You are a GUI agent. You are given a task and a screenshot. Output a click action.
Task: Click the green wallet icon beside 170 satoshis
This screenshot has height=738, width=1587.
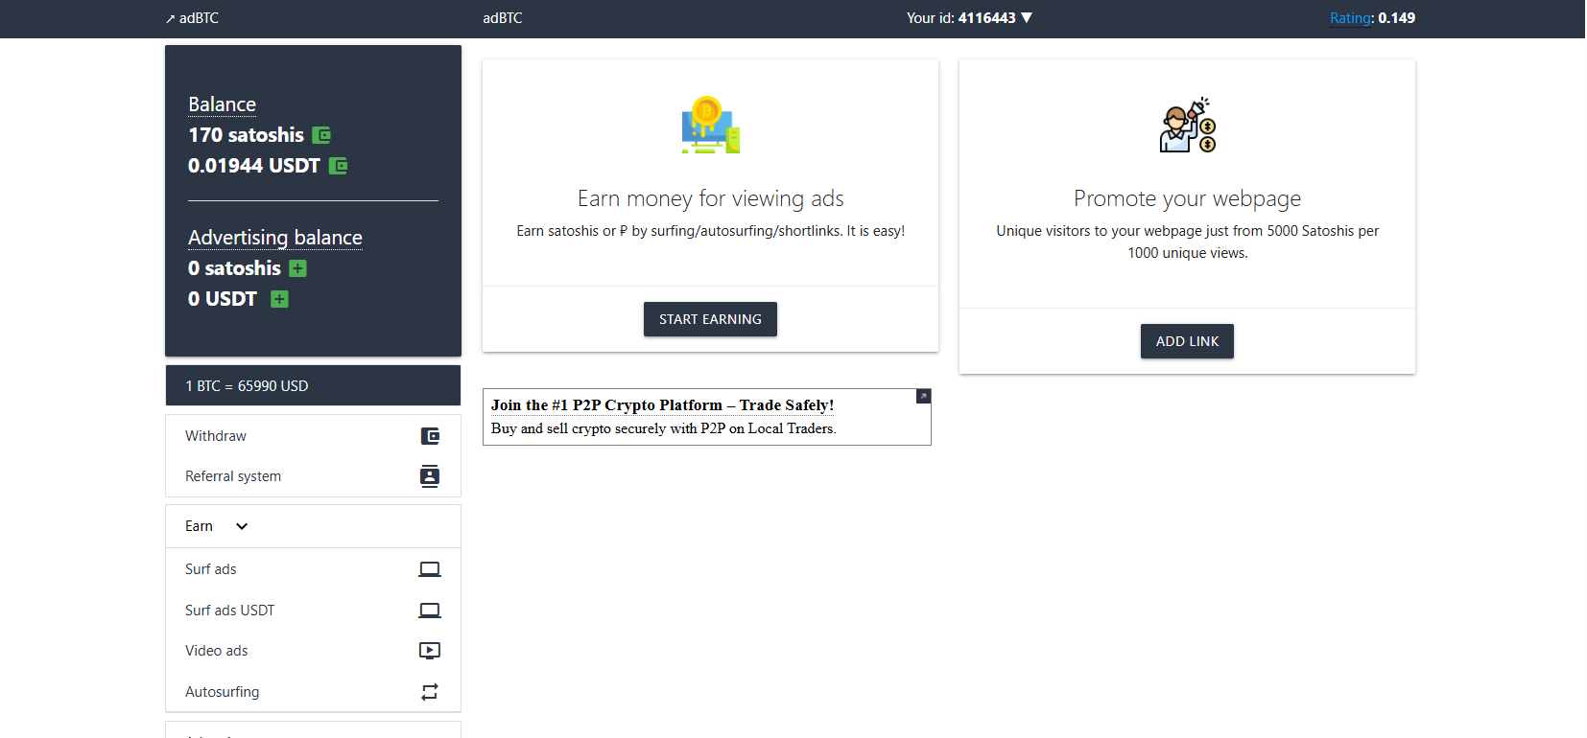[321, 135]
